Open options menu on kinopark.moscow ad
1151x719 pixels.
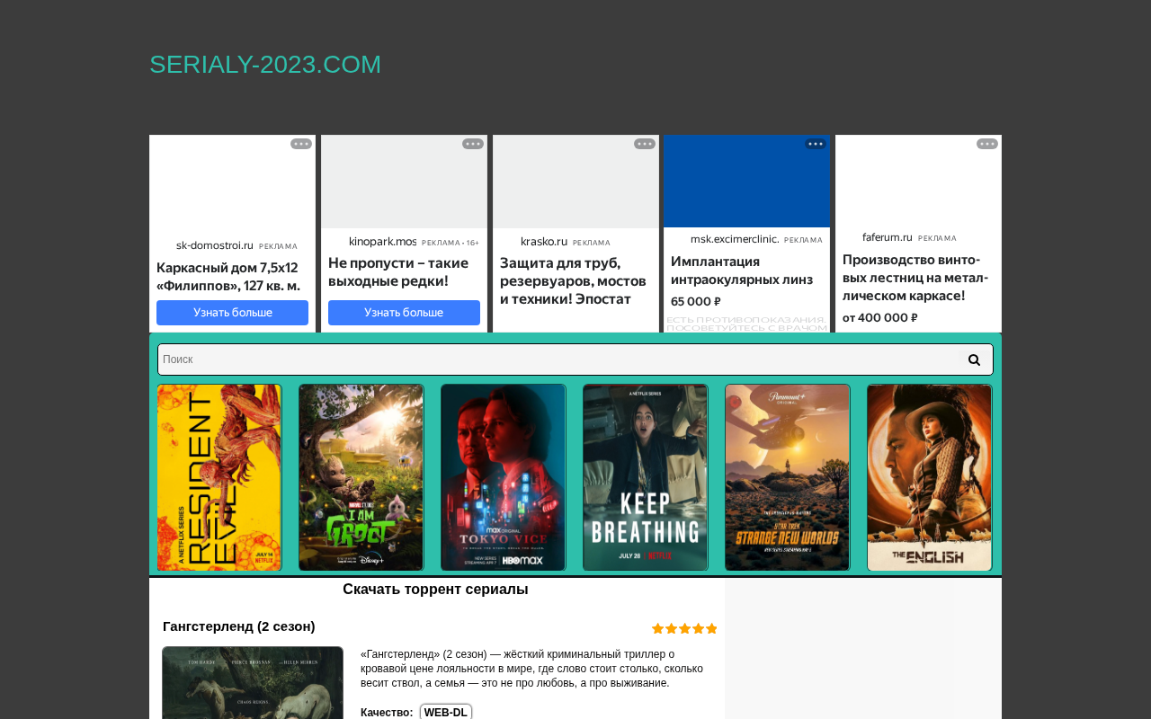[473, 144]
